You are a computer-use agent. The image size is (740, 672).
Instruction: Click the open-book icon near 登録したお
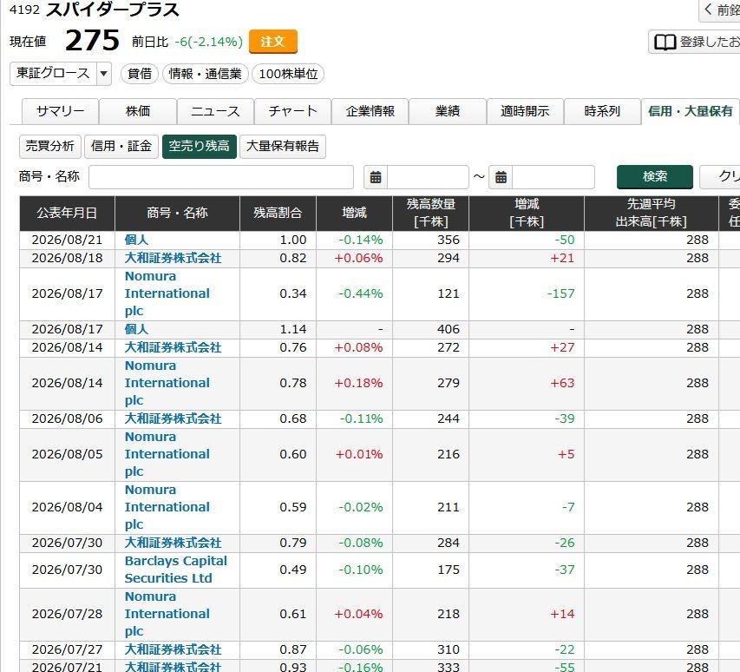665,42
